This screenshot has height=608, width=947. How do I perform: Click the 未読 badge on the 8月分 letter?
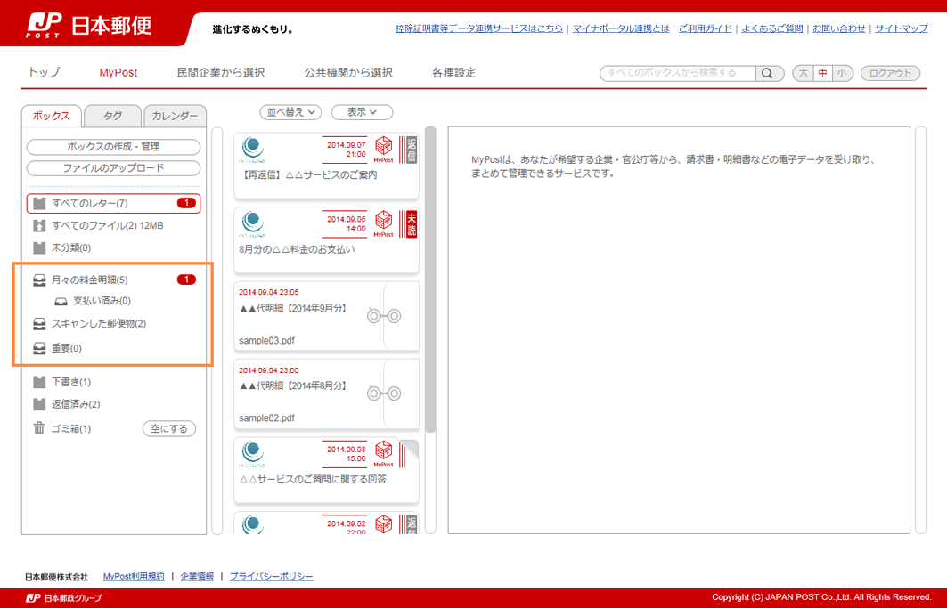coord(412,224)
